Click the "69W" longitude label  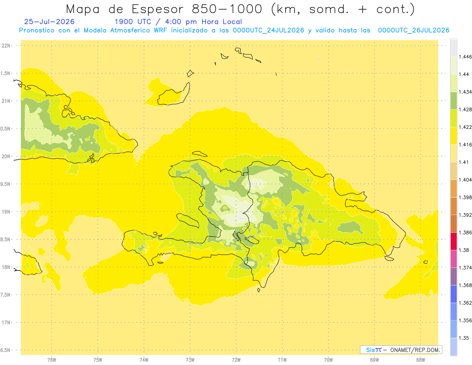[x=374, y=360]
